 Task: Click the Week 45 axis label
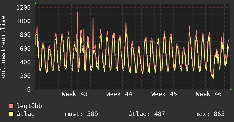point(164,94)
